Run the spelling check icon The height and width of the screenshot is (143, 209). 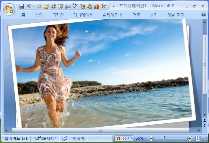75,6
